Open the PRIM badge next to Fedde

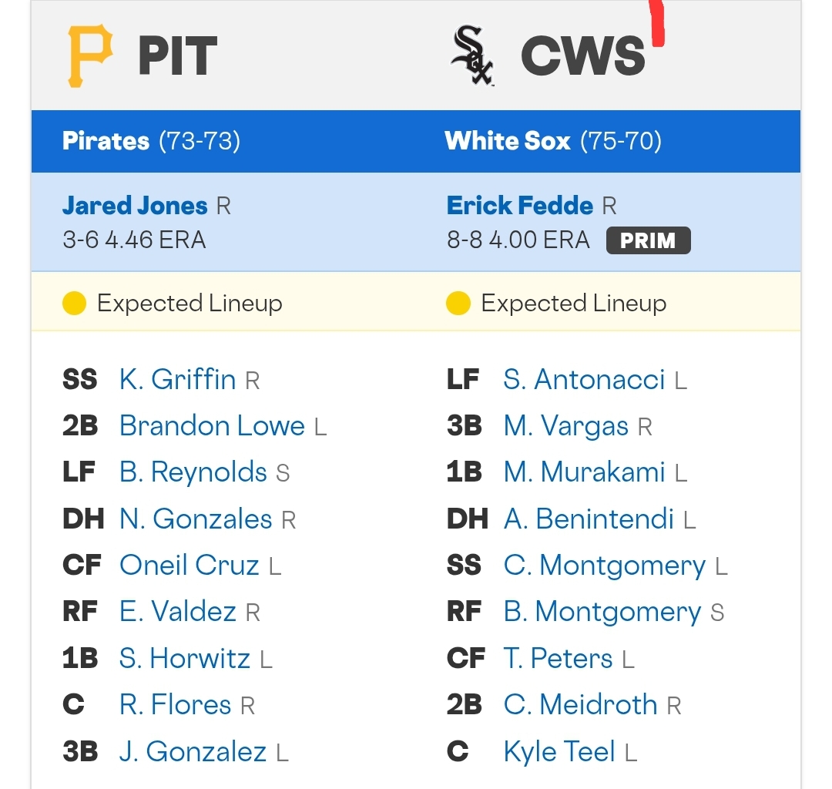649,240
